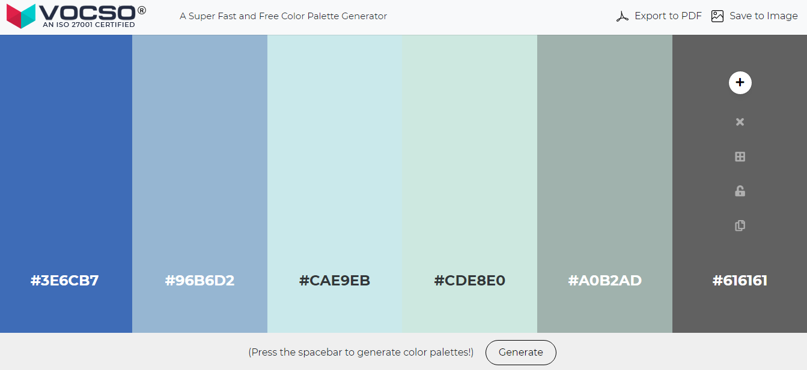Select the #A0B2AD gray-green swatch

[x=604, y=180]
